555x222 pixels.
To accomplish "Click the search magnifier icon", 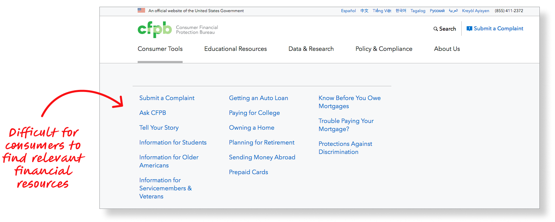I will point(436,29).
